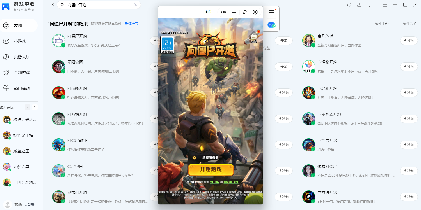Click 秒玩 for 向怪物开炮
The height and width of the screenshot is (210, 421).
409,67
